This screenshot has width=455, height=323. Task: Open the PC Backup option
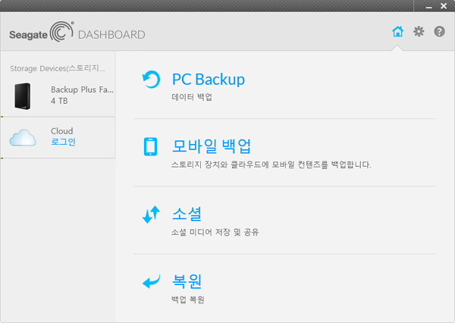tap(209, 79)
